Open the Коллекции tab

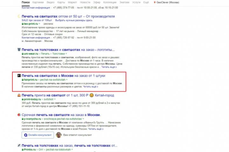coord(110,2)
